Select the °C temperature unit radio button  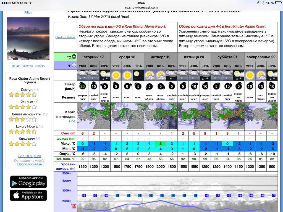(x=74, y=57)
